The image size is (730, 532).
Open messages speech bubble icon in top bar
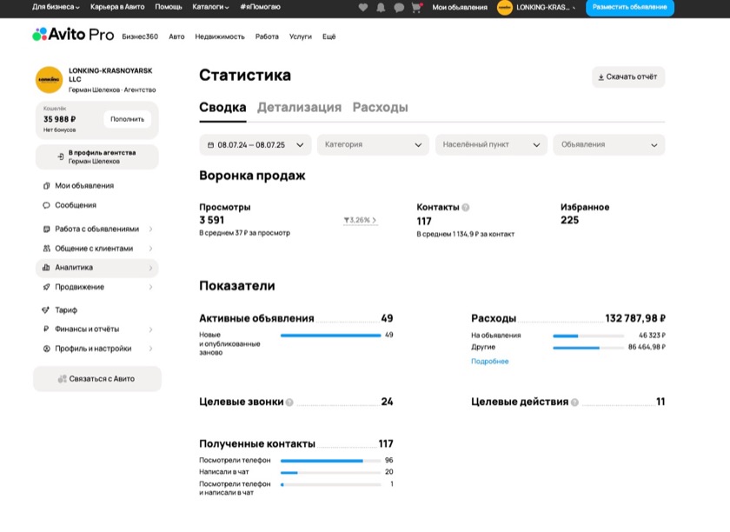tap(399, 8)
